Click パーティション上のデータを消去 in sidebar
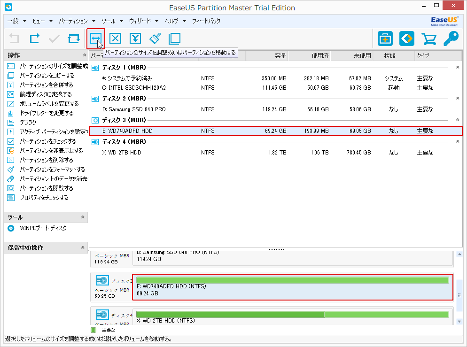This screenshot has width=467, height=347. coord(54,179)
